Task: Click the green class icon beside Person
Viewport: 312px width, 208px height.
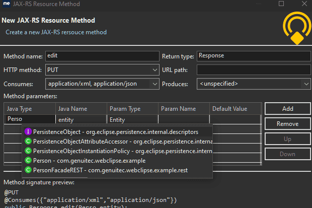Action: click(28, 160)
